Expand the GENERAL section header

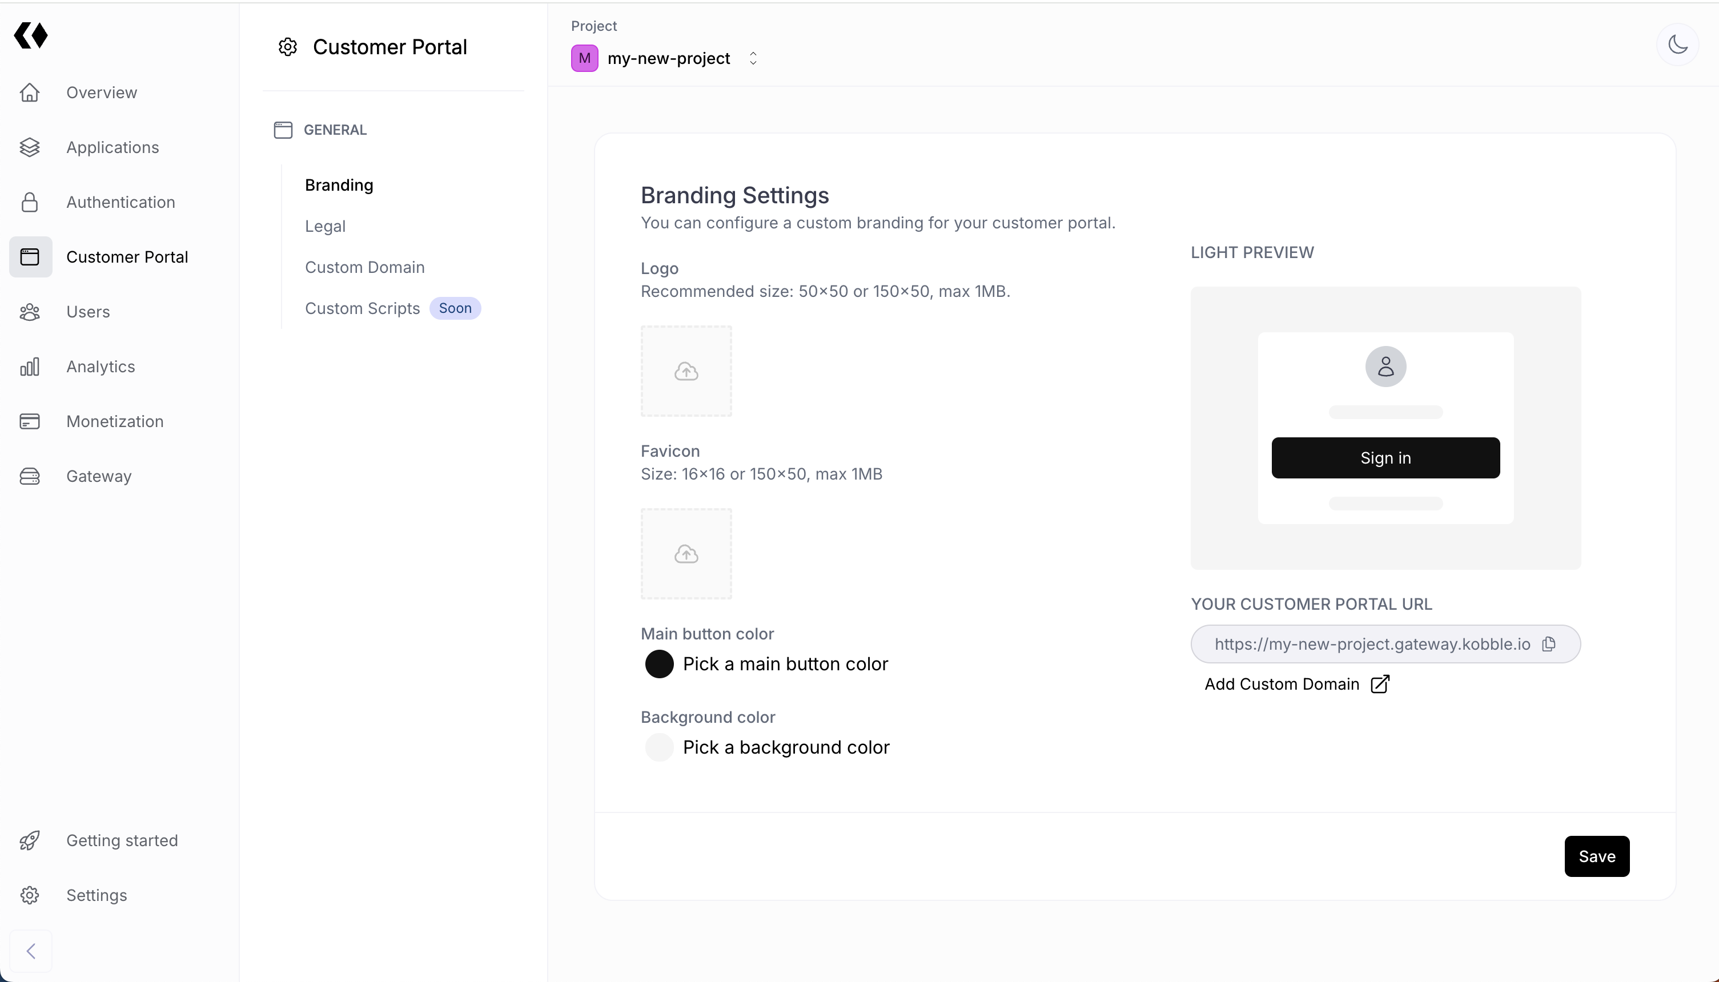point(335,130)
